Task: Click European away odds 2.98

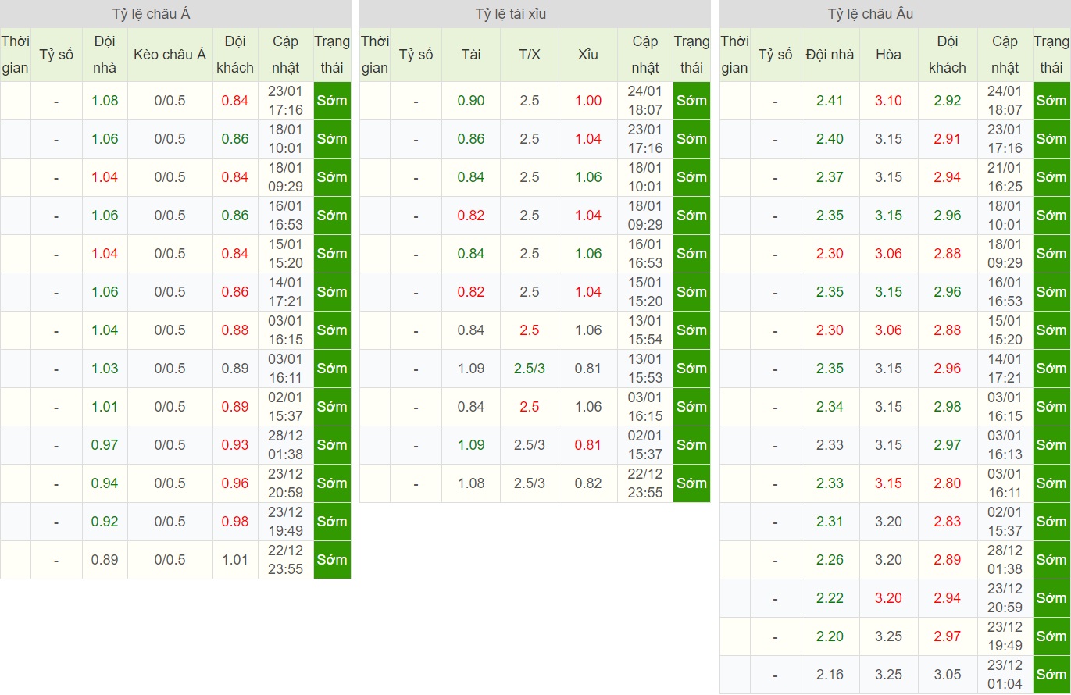Action: (x=948, y=407)
